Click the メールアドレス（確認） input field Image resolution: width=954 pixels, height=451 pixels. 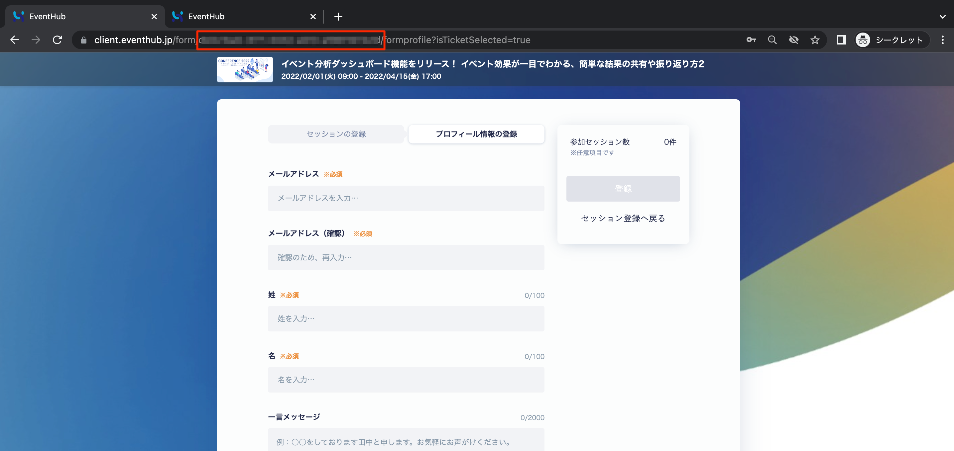click(x=406, y=257)
